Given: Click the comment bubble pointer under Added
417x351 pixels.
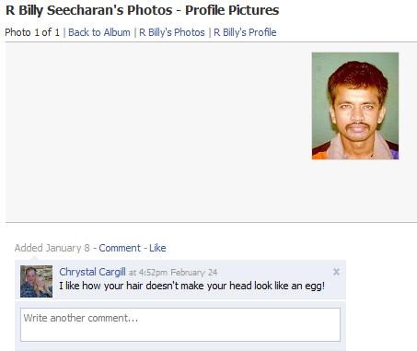Looking at the screenshot, I should coord(34,258).
